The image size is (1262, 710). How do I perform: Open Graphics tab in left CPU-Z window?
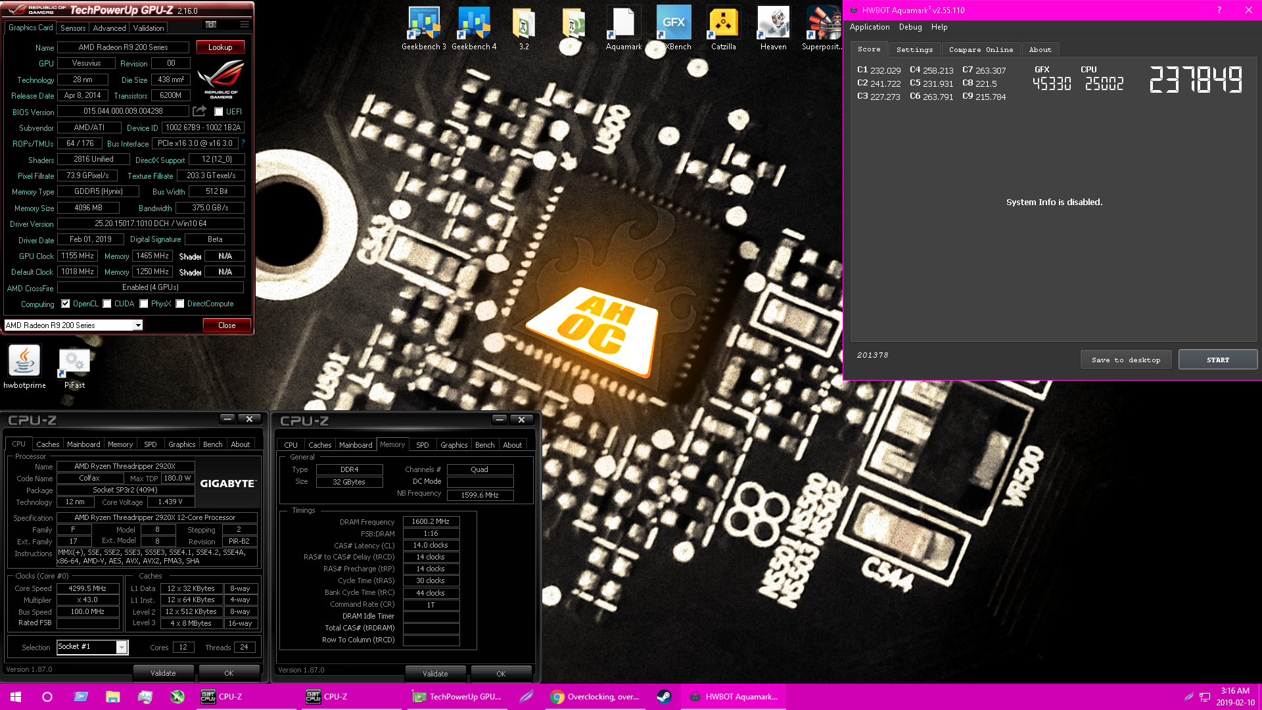tap(181, 444)
